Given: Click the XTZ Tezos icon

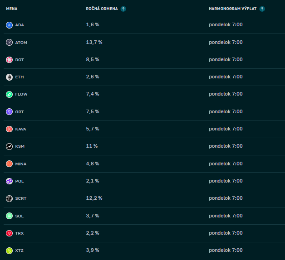Looking at the screenshot, I should pos(9,250).
